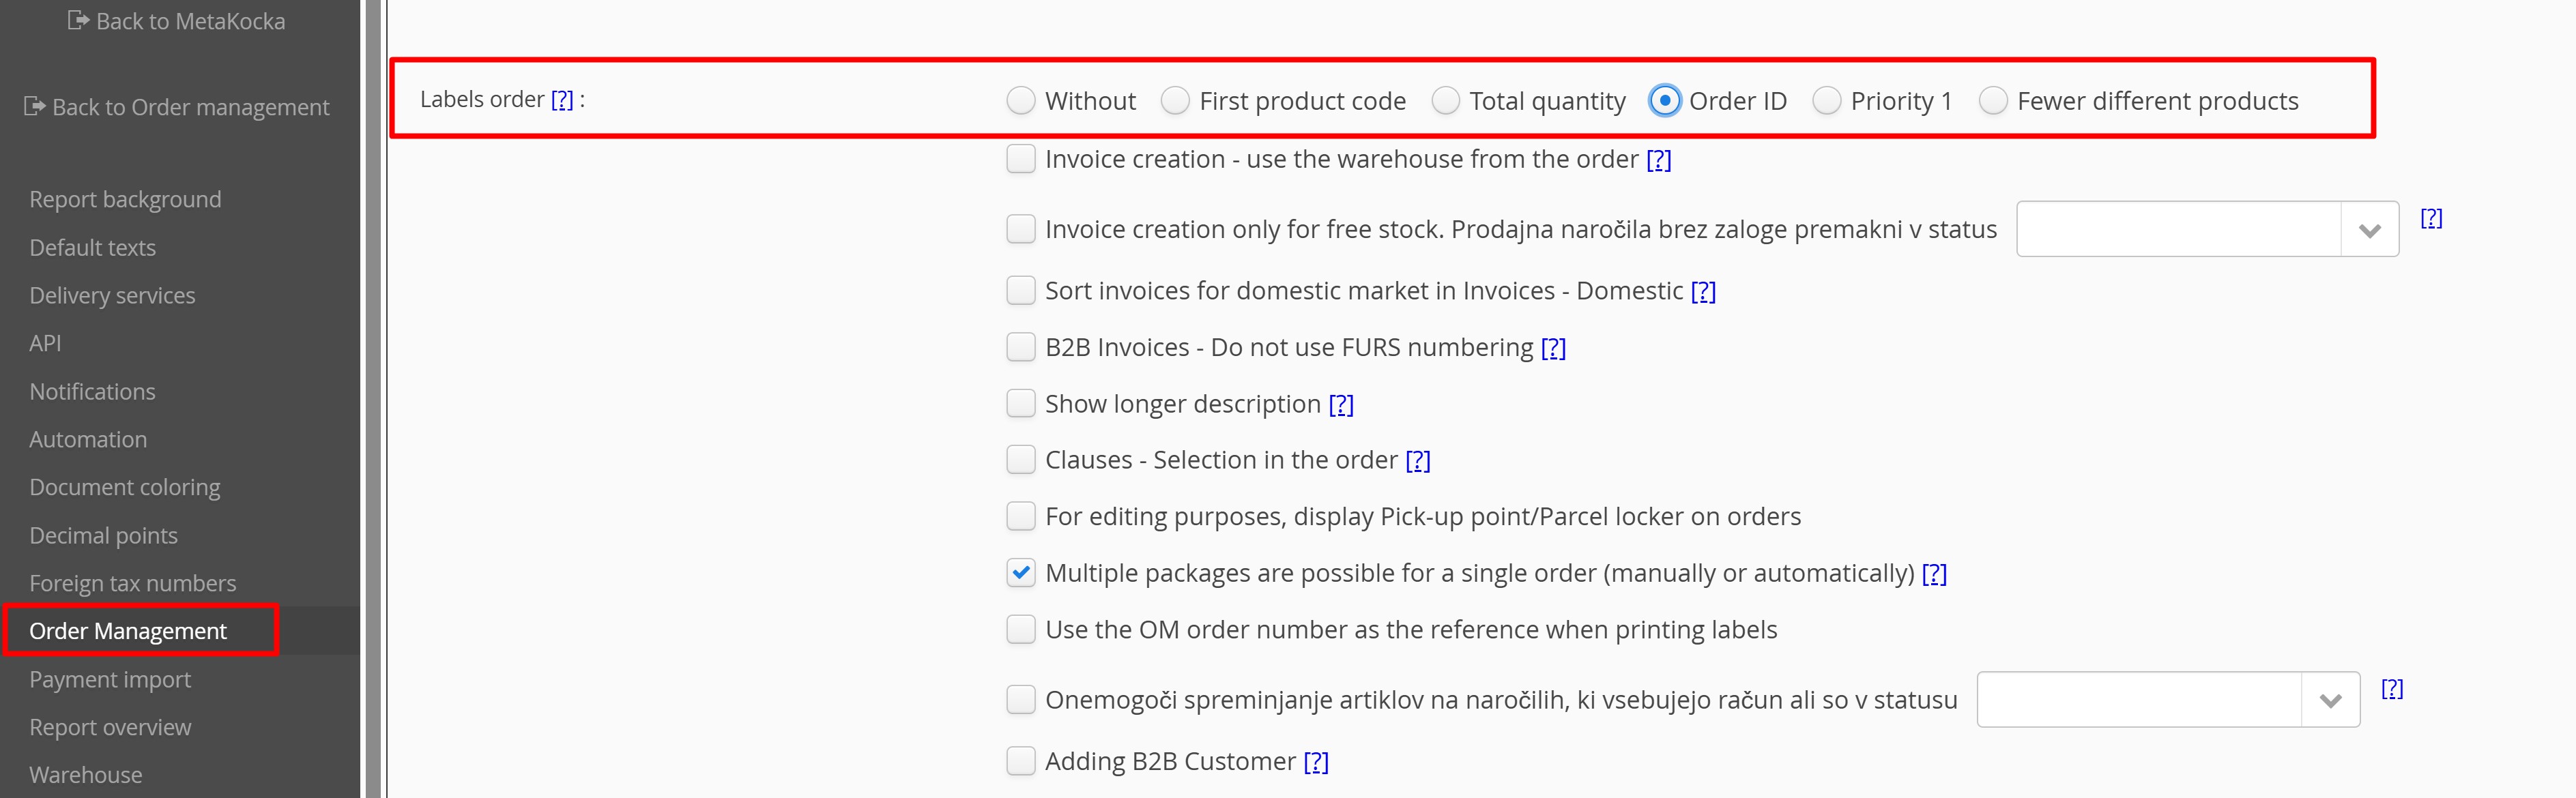Image resolution: width=2576 pixels, height=798 pixels.
Task: Uncheck Multiple packages for a single order
Action: click(x=1020, y=573)
